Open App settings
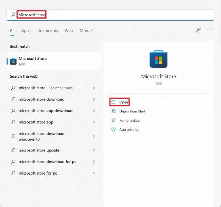The image size is (221, 207). [125, 130]
